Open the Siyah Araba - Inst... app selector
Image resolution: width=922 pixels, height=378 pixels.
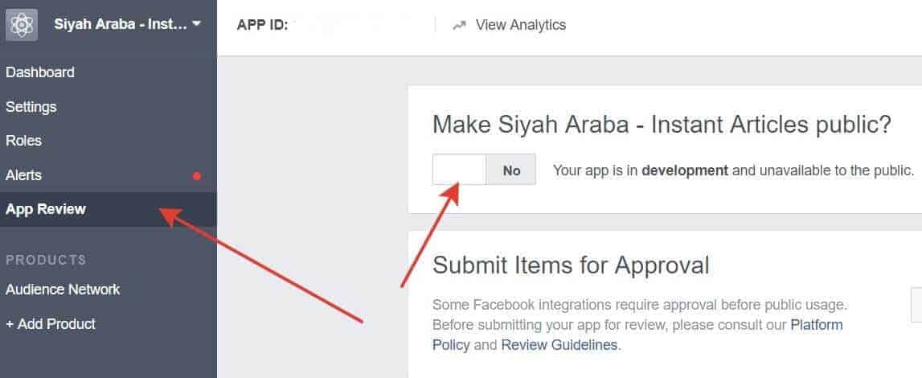(x=128, y=25)
